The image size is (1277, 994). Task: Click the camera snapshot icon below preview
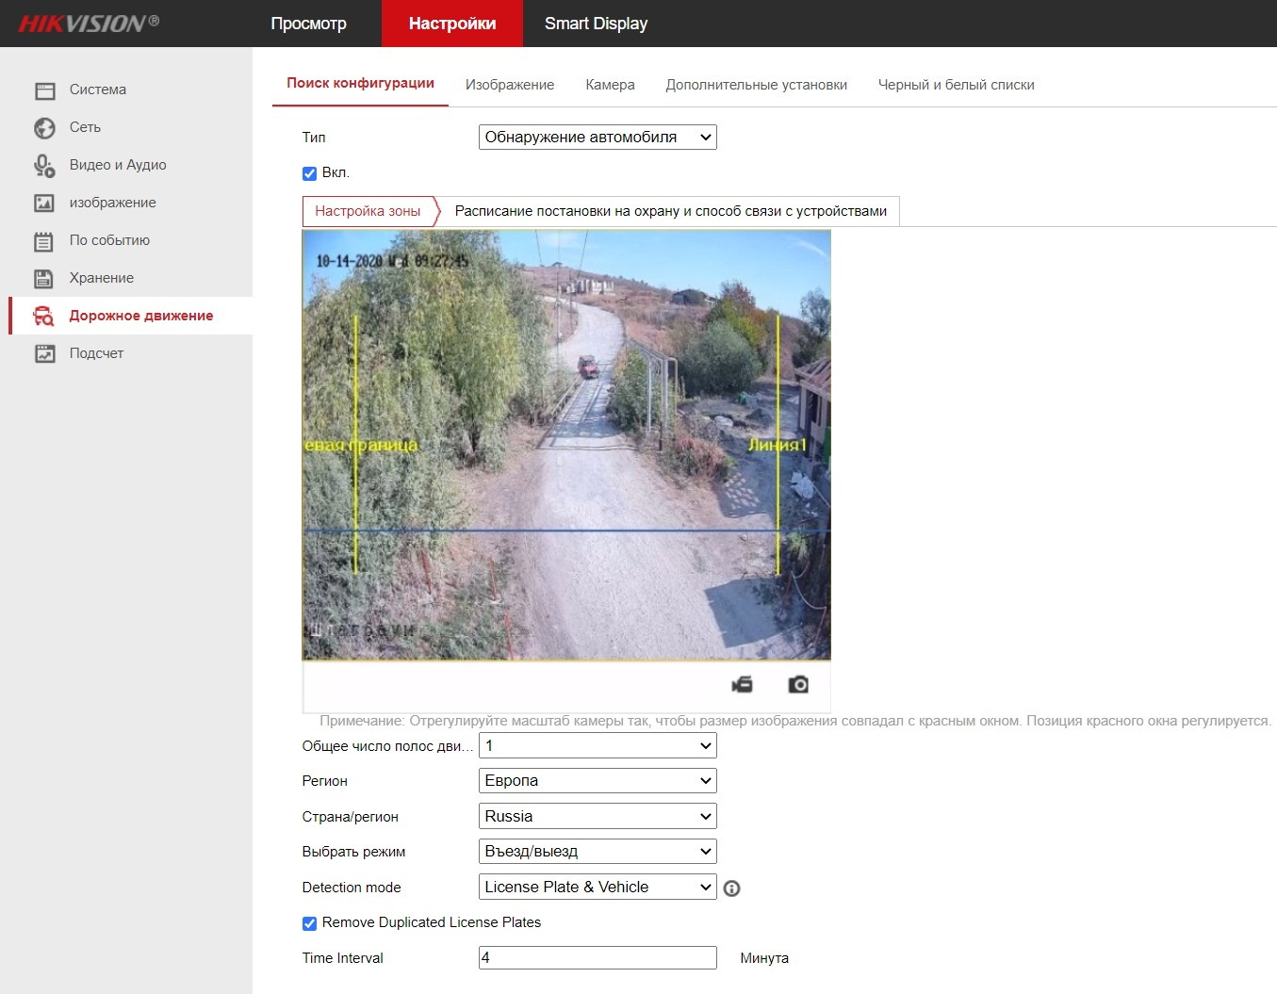[798, 684]
